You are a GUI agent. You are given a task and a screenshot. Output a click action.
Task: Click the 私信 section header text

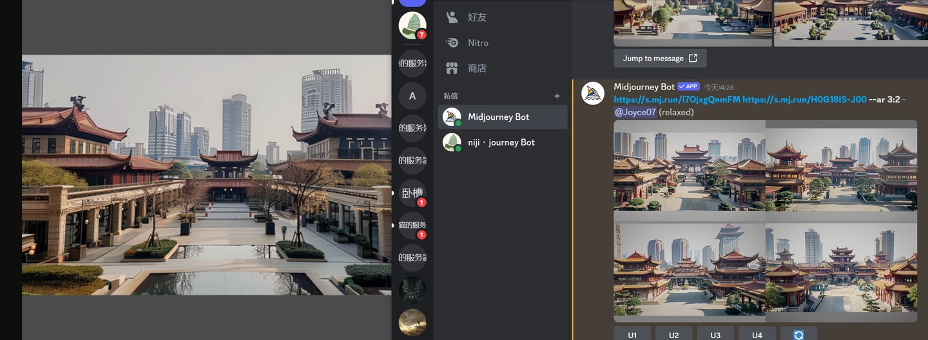[450, 96]
